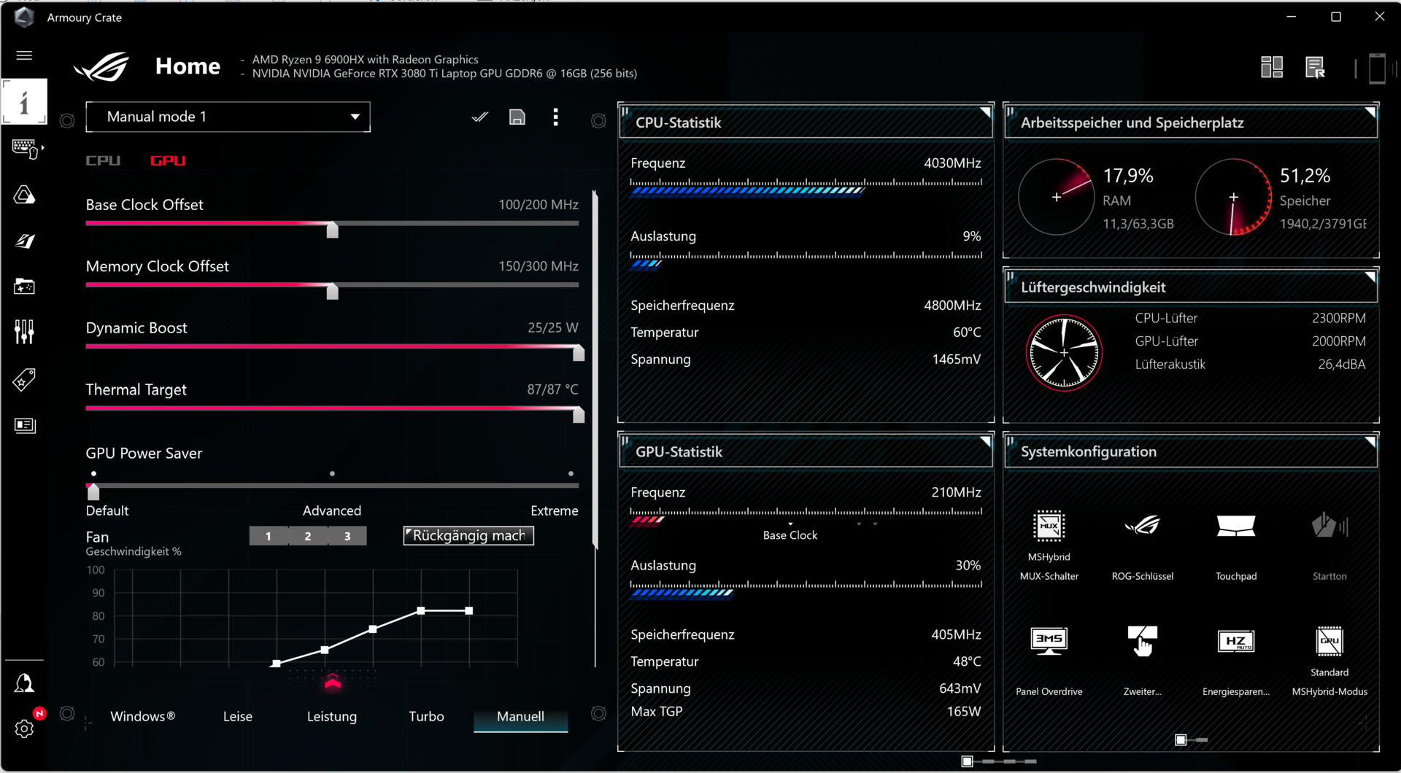Open settings gear in sidebar
Screen dimensions: 1401x773
click(24, 728)
